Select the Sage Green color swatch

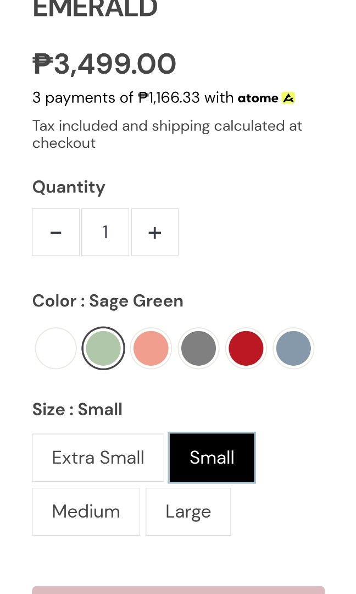pyautogui.click(x=103, y=348)
